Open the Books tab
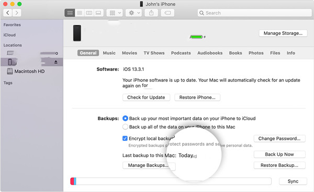314x192 pixels. (x=235, y=53)
